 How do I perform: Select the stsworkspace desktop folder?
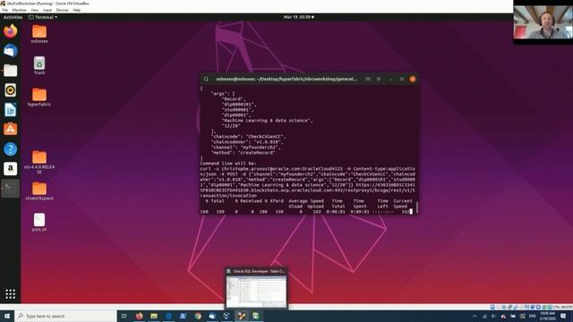[x=39, y=191]
